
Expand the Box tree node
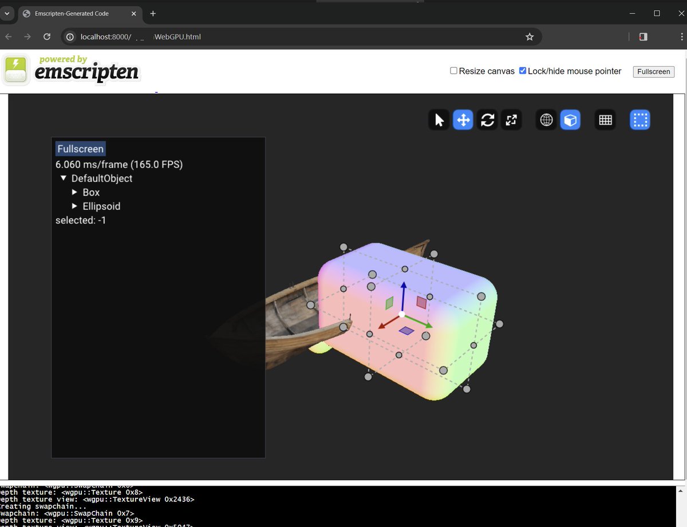point(74,192)
